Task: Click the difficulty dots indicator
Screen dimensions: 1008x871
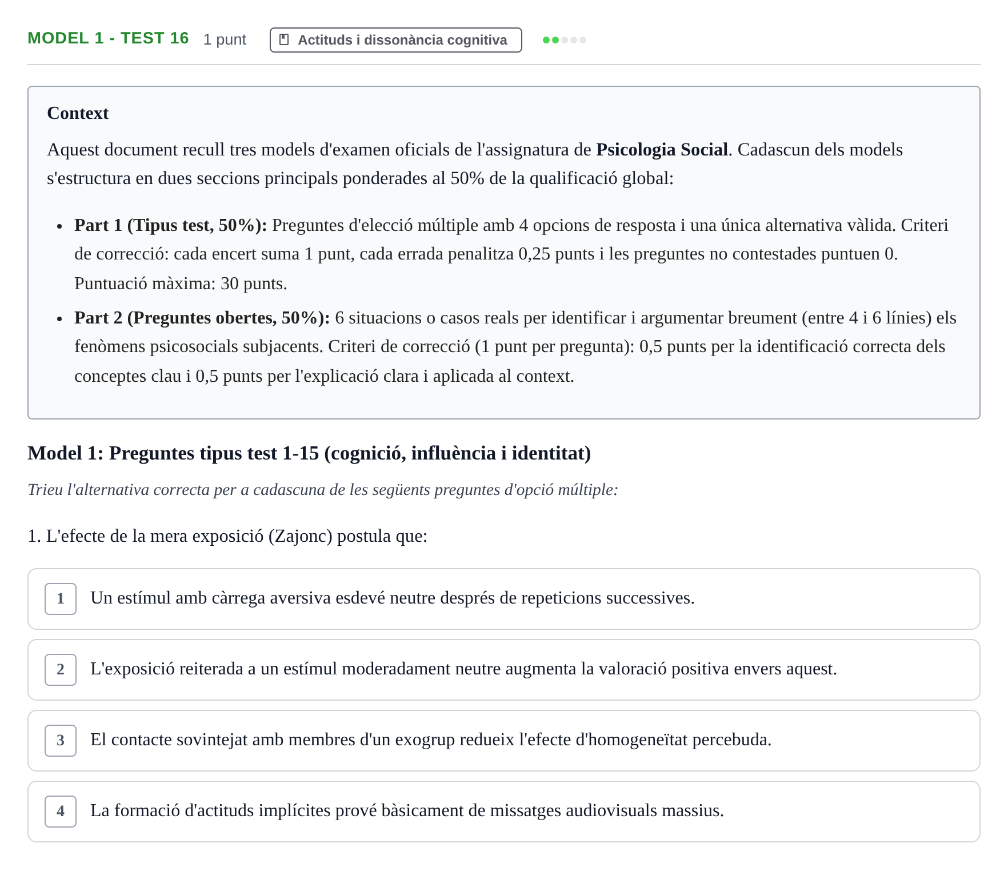Action: click(x=564, y=40)
